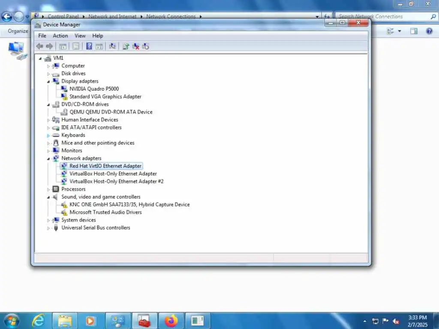The width and height of the screenshot is (439, 329).
Task: Open Windows Explorer folder on taskbar
Action: [x=65, y=320]
